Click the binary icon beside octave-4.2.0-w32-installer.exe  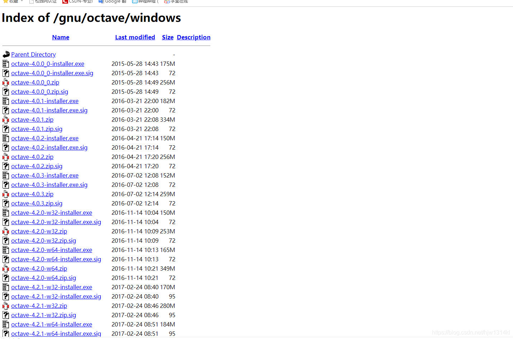tap(6, 213)
